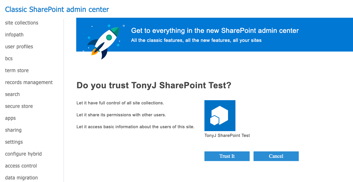
Task: Click the rocket illustration in the banner
Action: point(104,42)
